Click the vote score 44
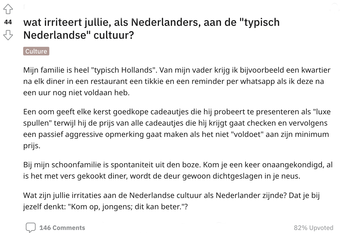Screen dimensions: 340x241 pos(8,22)
